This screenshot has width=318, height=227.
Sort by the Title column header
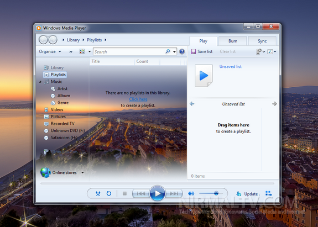(x=112, y=61)
